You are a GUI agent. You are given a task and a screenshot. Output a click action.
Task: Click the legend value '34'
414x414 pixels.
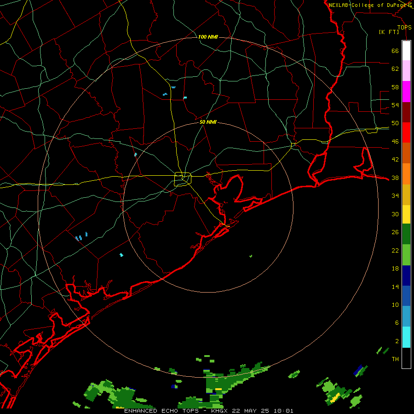tap(395, 196)
